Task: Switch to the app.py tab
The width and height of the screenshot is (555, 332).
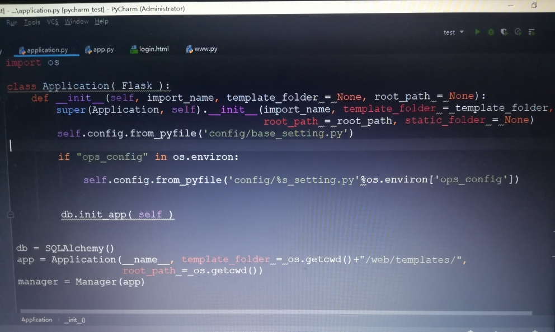Action: tap(99, 50)
